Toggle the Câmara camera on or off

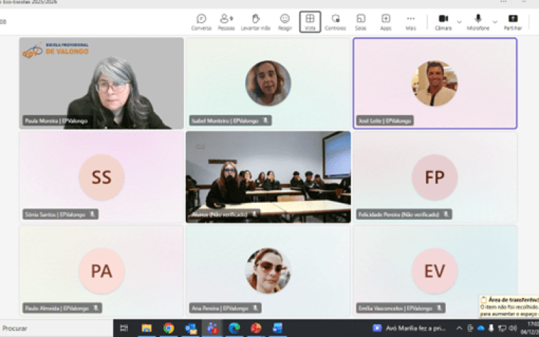[443, 22]
